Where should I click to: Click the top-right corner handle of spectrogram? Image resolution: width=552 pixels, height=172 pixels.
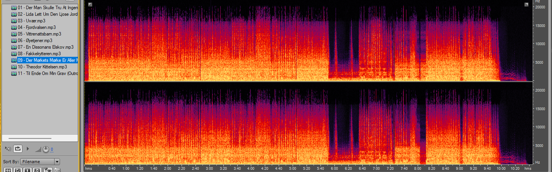[527, 4]
